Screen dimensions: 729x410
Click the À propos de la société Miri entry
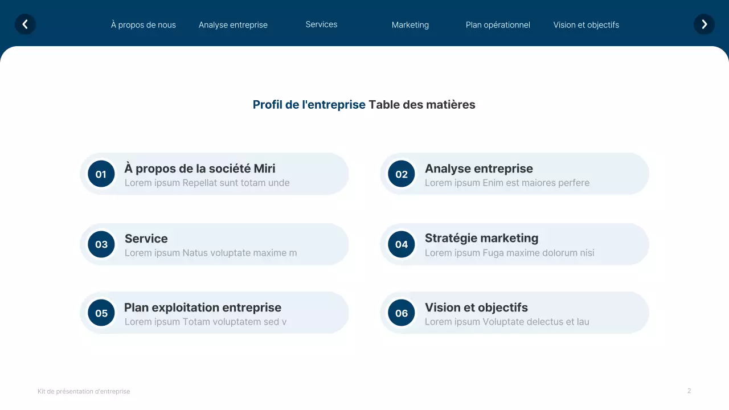(200, 169)
